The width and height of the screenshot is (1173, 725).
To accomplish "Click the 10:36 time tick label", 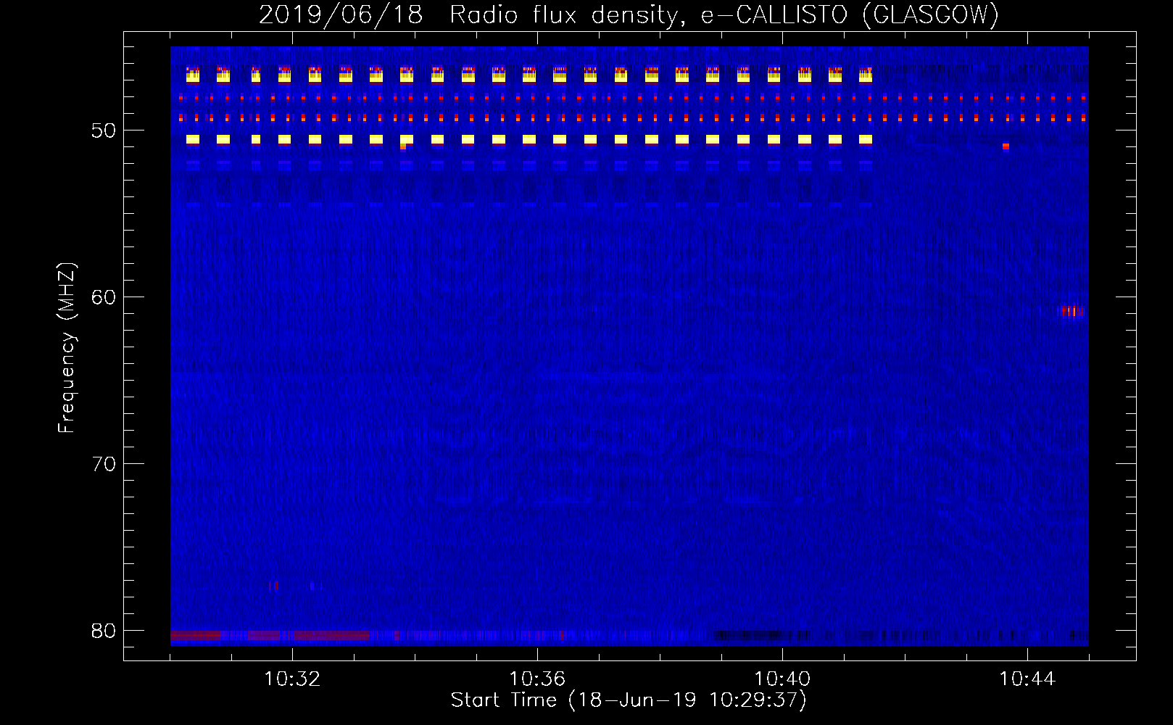I will 537,679.
